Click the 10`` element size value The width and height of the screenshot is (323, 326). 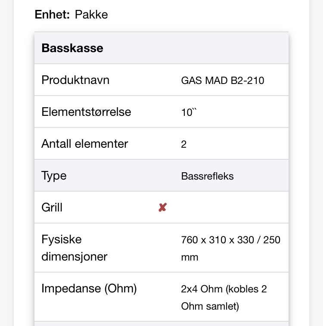[x=189, y=112]
